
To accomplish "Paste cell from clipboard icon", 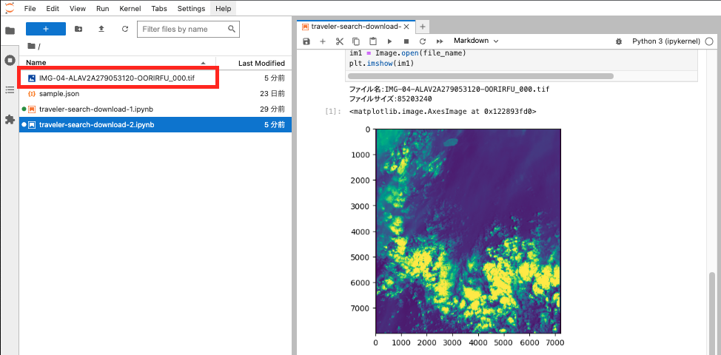I will click(373, 41).
